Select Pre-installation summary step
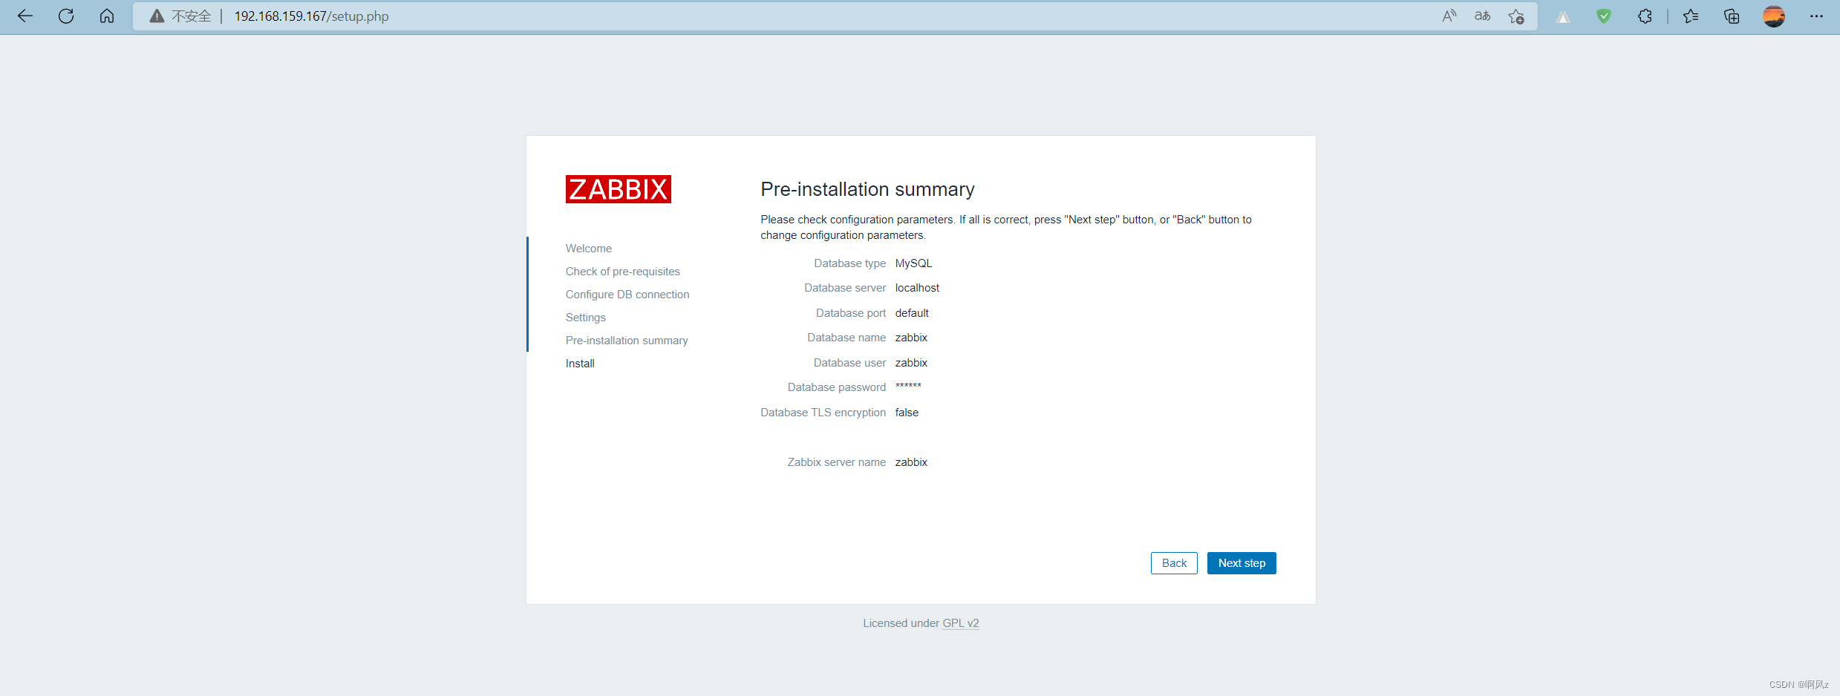 (x=627, y=341)
